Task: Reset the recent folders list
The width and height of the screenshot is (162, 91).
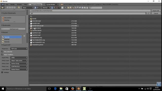Action: pyautogui.click(x=24, y=36)
